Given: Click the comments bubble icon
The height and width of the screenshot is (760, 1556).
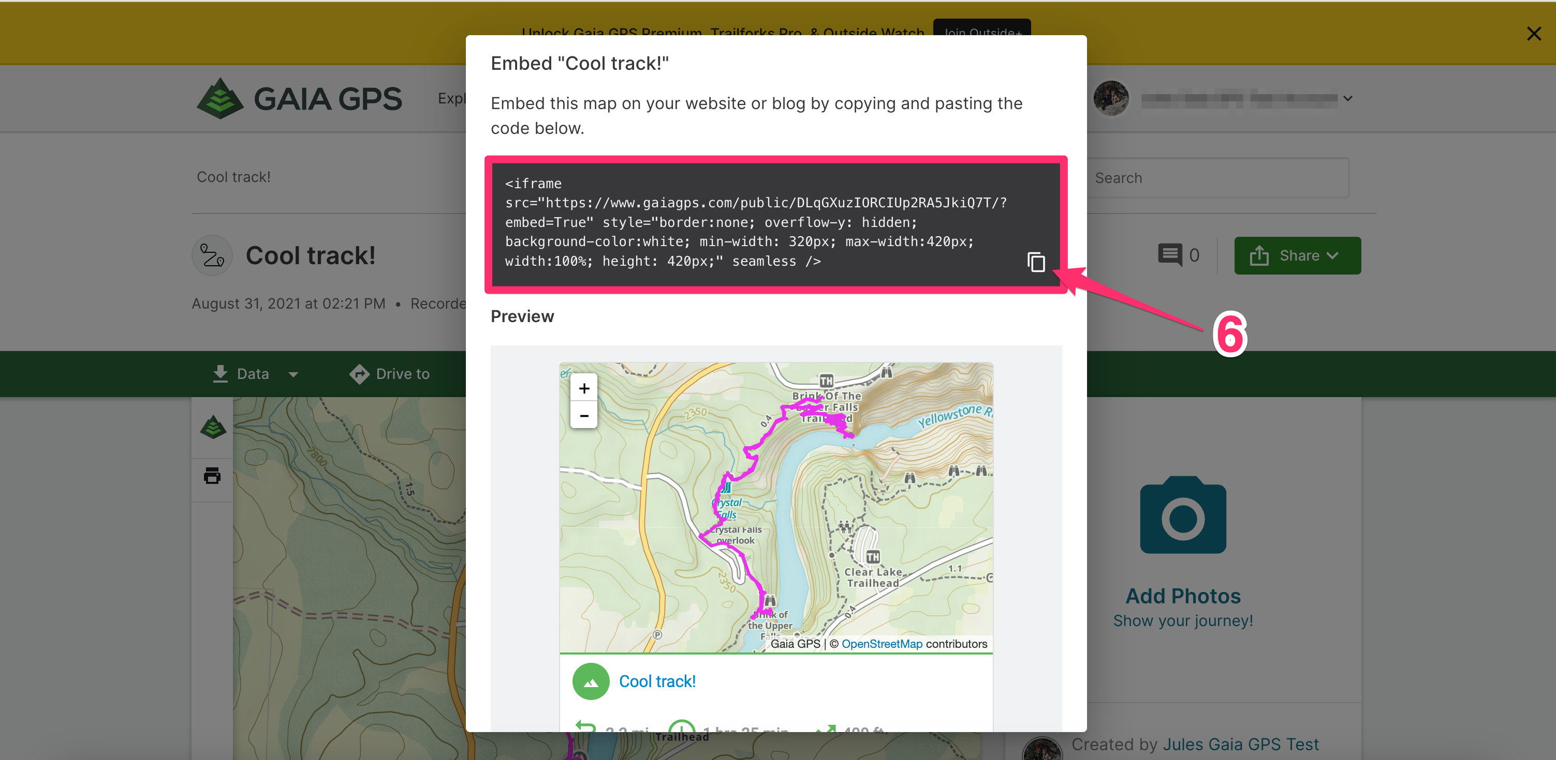Looking at the screenshot, I should [x=1169, y=254].
